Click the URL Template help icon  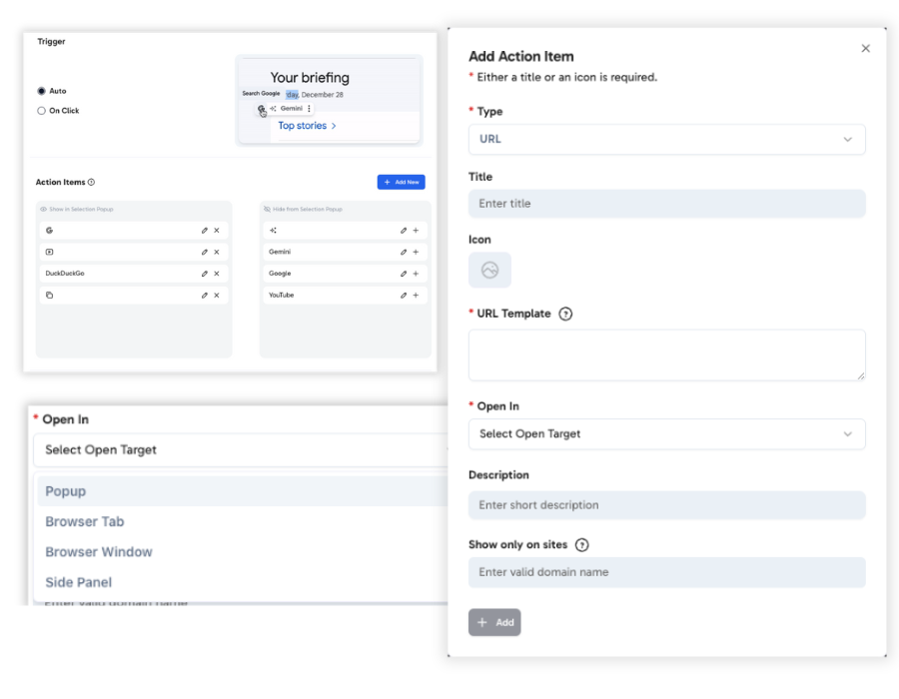[x=565, y=314]
